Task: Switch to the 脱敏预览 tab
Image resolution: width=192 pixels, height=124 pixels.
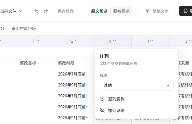Action: click(121, 11)
